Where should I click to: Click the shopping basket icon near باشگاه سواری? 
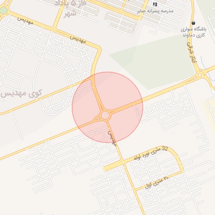pos(193,23)
